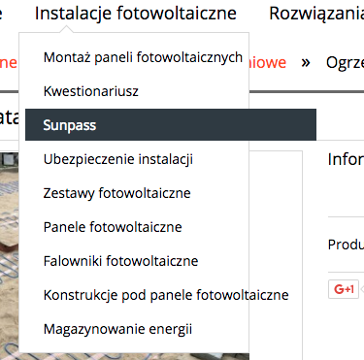The height and width of the screenshot is (360, 364).
Task: Click the G+1 share button
Action: click(344, 289)
